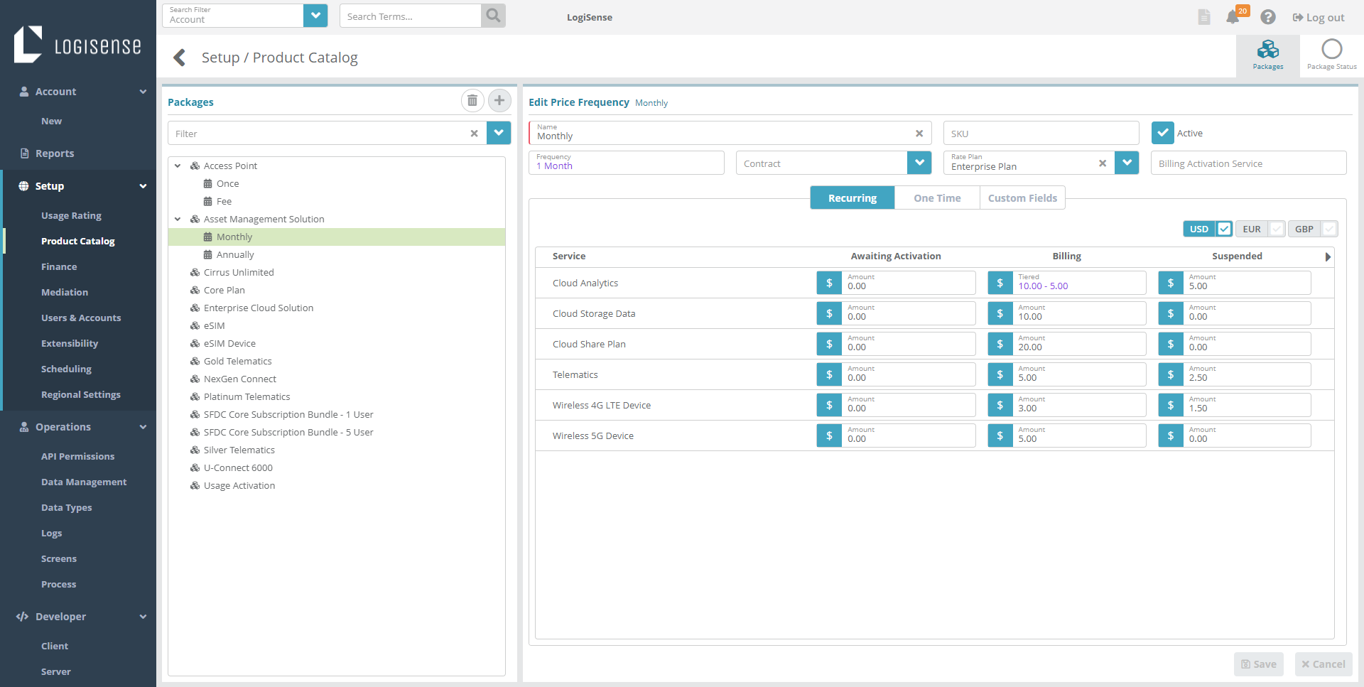Open the Package Status icon
Image resolution: width=1364 pixels, height=687 pixels.
1331,55
